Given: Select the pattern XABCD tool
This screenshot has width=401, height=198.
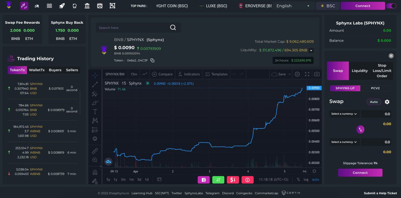Looking at the screenshot, I should [95, 121].
